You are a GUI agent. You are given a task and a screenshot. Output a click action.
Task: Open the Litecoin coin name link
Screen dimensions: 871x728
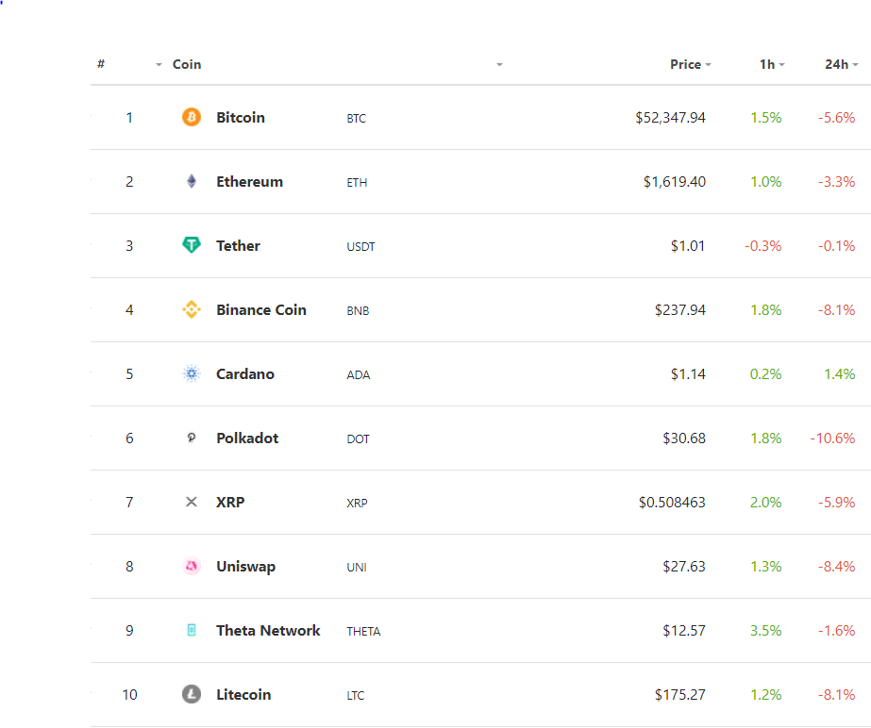(x=243, y=695)
